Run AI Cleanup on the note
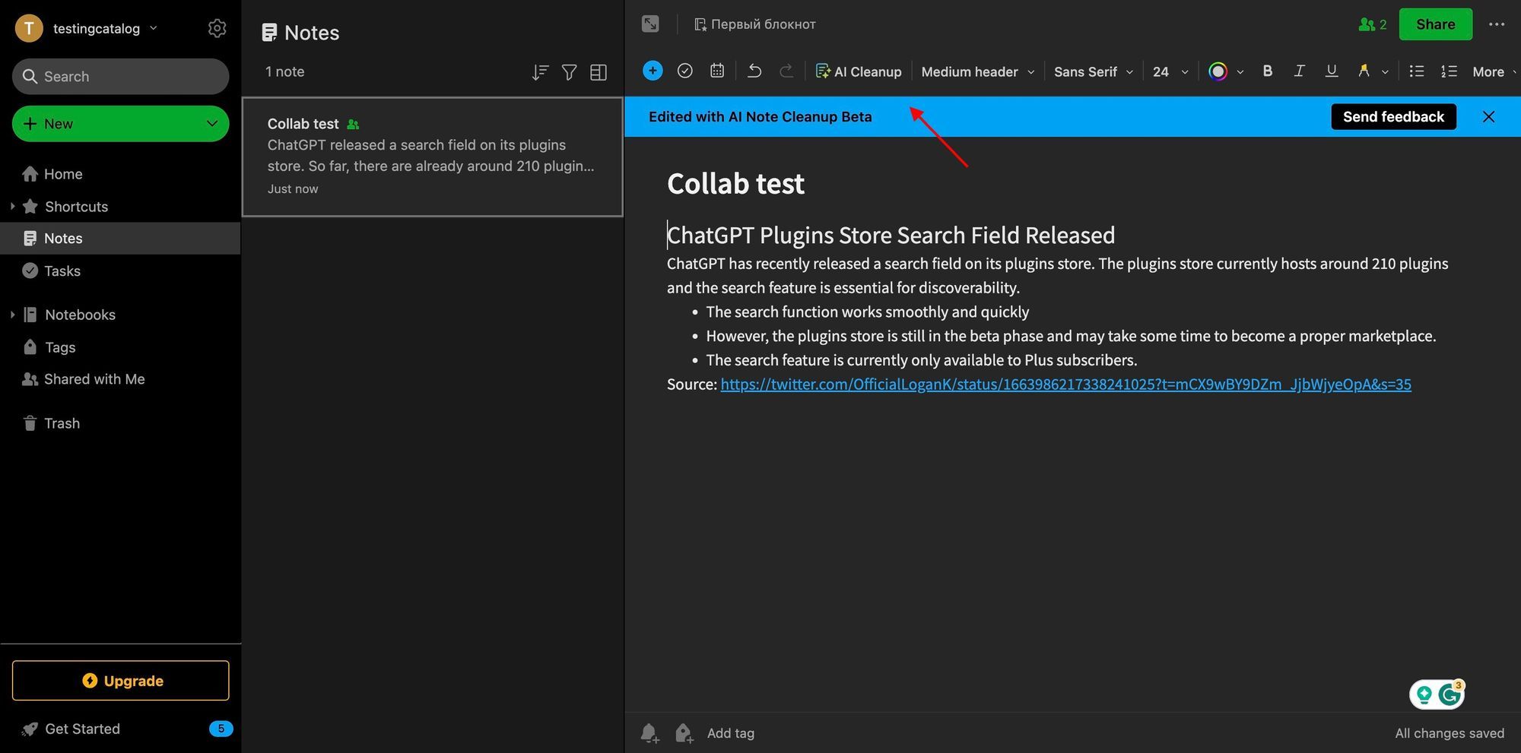The height and width of the screenshot is (753, 1521). click(859, 71)
